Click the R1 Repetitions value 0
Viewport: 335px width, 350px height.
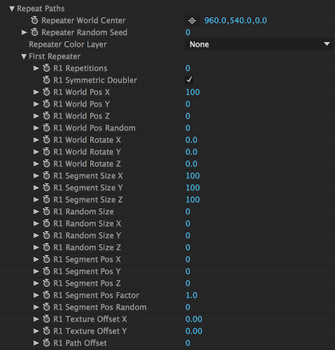pos(188,68)
